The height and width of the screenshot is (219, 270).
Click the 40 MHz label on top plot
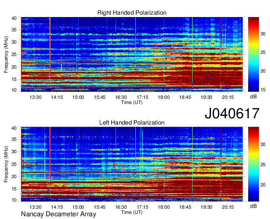click(x=14, y=18)
